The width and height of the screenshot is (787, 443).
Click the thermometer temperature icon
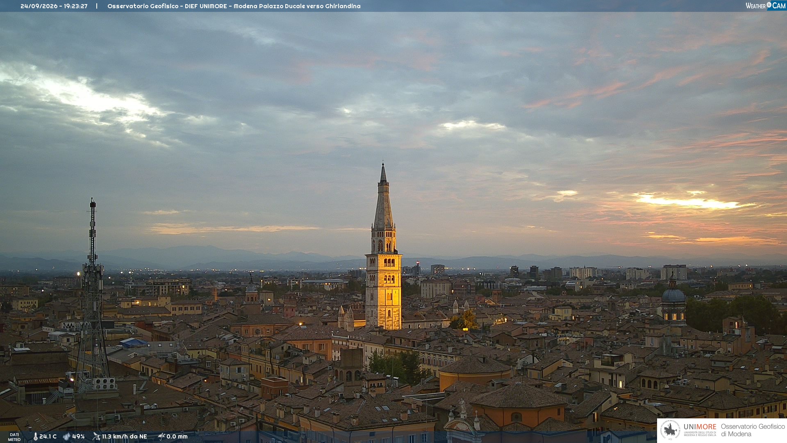tap(35, 436)
